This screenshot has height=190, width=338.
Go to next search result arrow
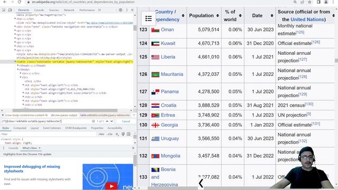(111, 121)
